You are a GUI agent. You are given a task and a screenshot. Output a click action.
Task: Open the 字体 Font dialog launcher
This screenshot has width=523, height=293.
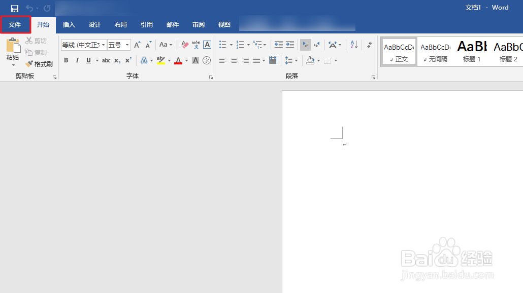coord(211,77)
